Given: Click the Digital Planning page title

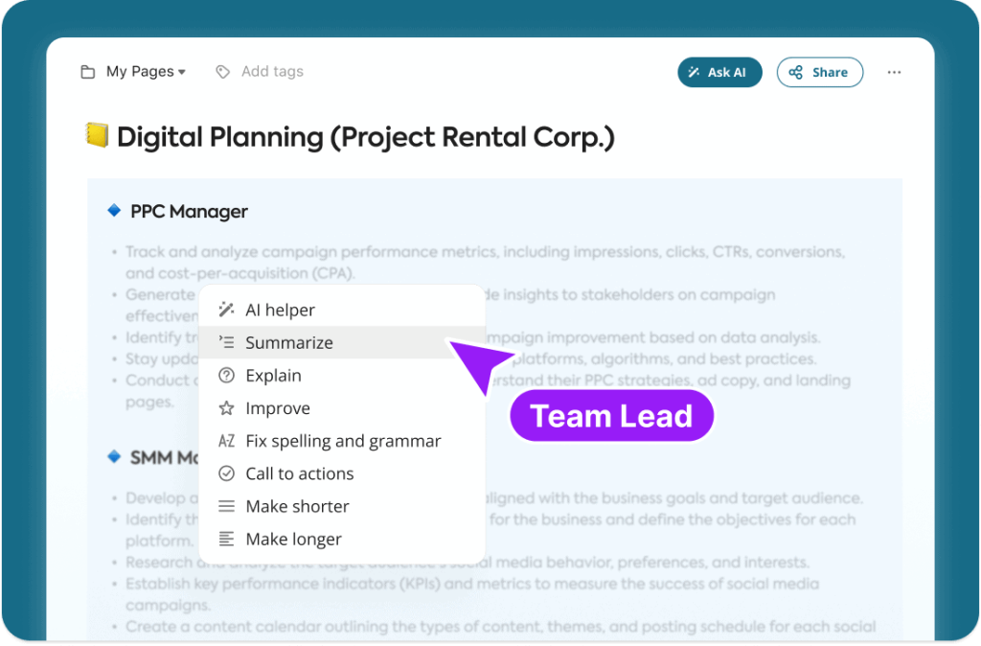Looking at the screenshot, I should point(365,137).
